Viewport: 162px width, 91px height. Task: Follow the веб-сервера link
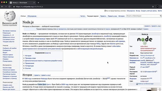click(120, 41)
